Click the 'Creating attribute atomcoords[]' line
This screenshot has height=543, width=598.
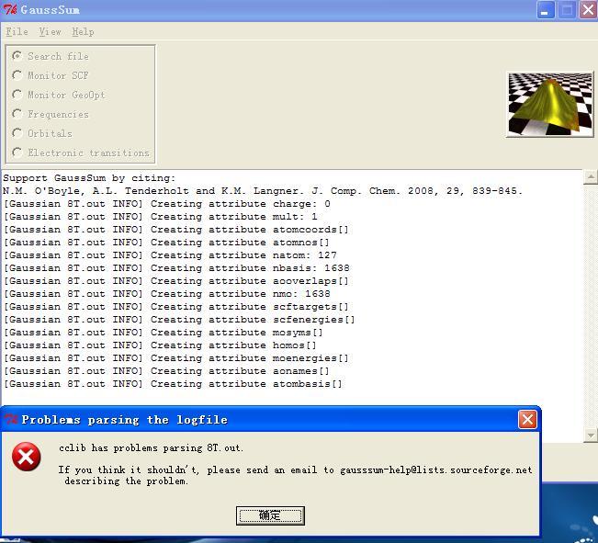pos(175,230)
